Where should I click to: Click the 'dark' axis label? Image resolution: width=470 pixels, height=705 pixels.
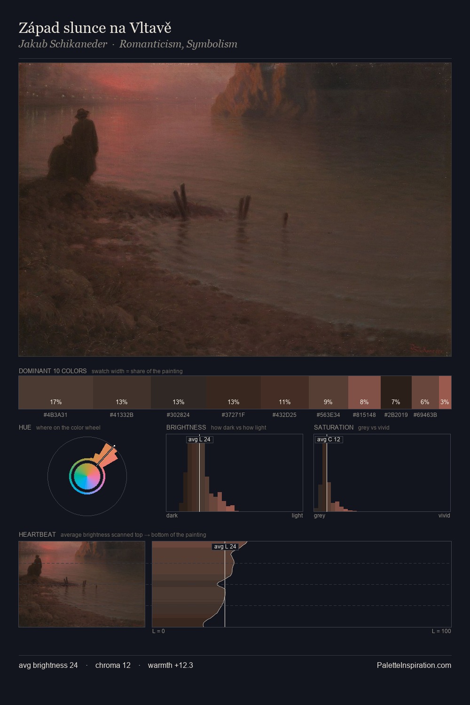[x=172, y=516]
